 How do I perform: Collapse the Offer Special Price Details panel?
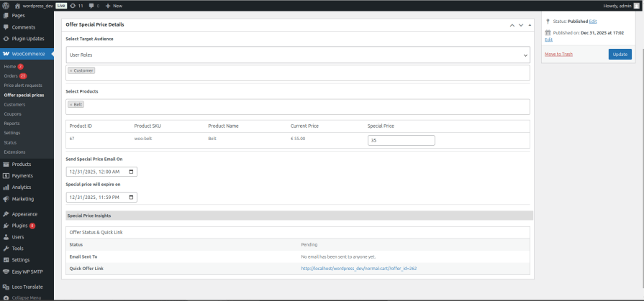[530, 25]
